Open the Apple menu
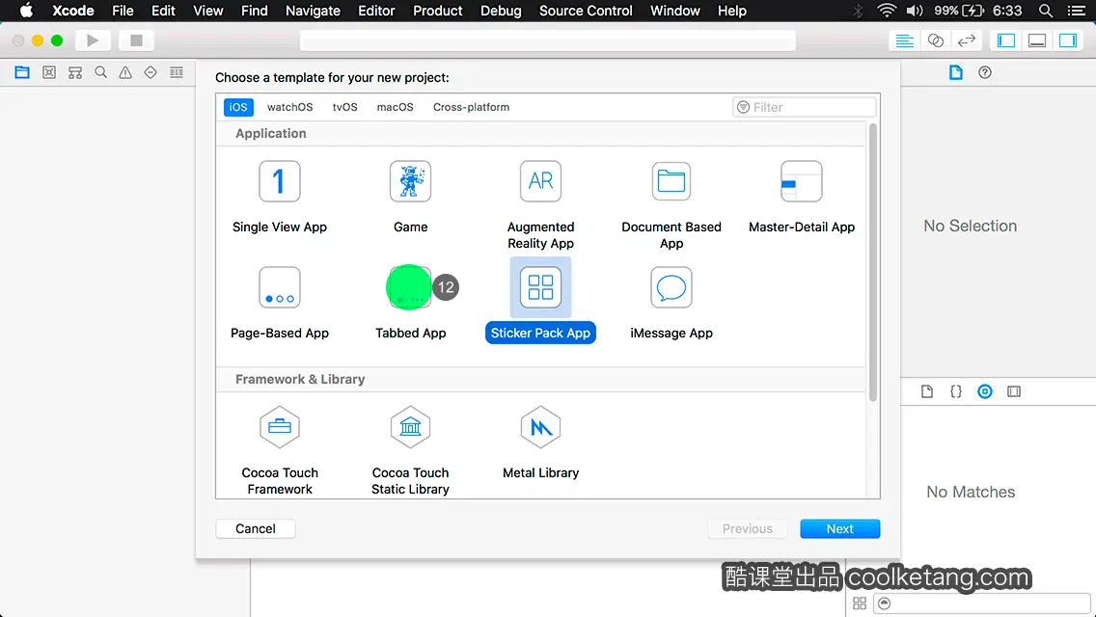 click(26, 11)
